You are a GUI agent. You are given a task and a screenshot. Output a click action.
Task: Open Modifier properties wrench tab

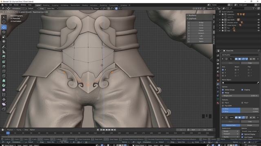tap(218, 84)
